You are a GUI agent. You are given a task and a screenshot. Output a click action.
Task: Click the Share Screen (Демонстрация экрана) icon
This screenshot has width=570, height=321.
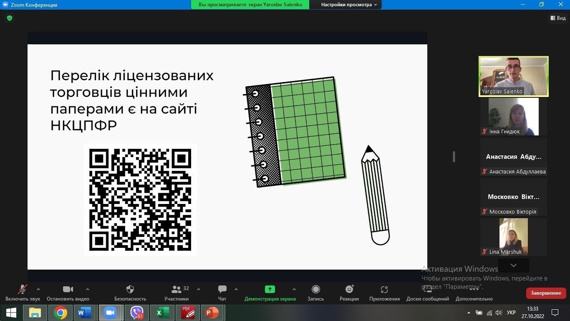270,289
